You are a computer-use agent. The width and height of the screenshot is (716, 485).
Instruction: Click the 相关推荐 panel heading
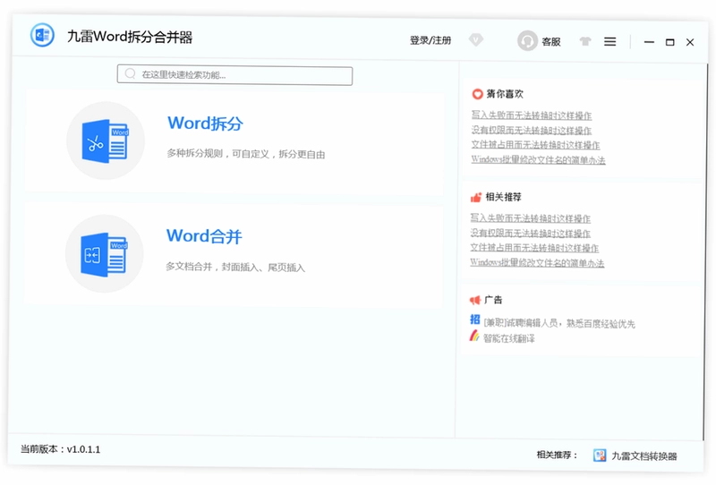[503, 197]
